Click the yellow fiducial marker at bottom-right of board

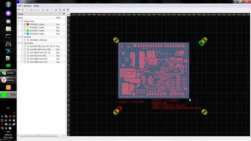coord(204,112)
